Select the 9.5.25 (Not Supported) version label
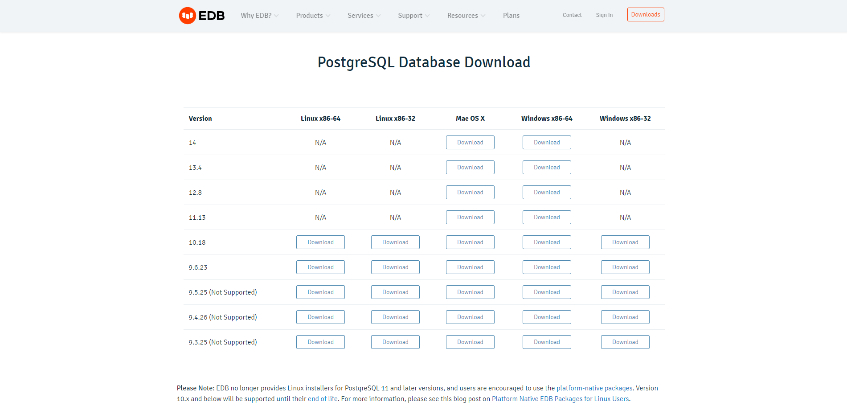The height and width of the screenshot is (406, 847). pos(223,292)
